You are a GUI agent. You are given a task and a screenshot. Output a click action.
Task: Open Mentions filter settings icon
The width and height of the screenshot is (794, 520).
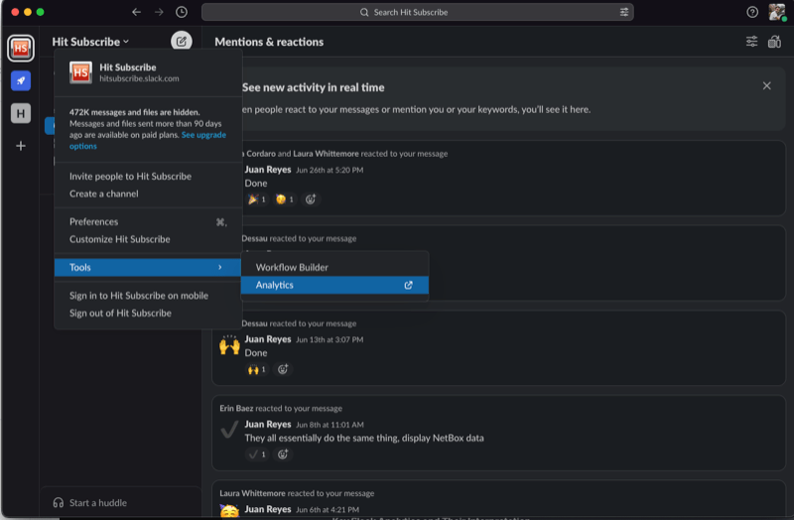751,42
